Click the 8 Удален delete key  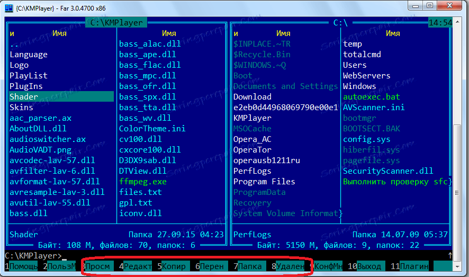(288, 266)
